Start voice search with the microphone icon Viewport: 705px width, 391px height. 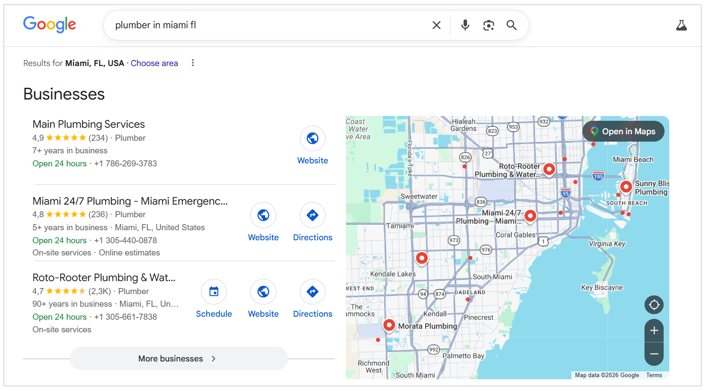(465, 25)
